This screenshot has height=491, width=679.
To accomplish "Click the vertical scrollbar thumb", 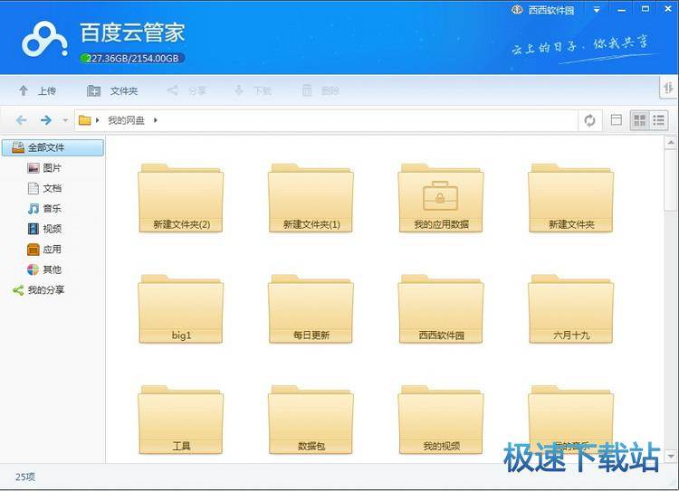I will pyautogui.click(x=671, y=180).
